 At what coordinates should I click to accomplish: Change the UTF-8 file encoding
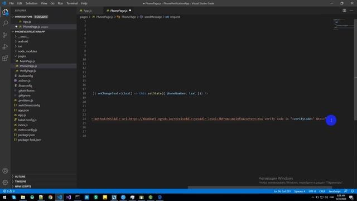click(x=312, y=191)
